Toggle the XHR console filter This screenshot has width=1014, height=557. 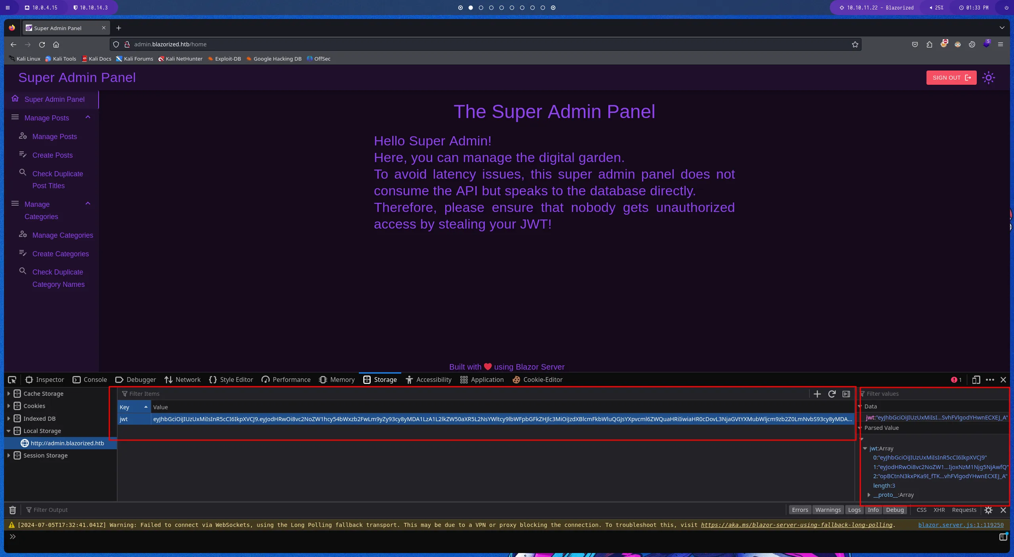(x=939, y=510)
